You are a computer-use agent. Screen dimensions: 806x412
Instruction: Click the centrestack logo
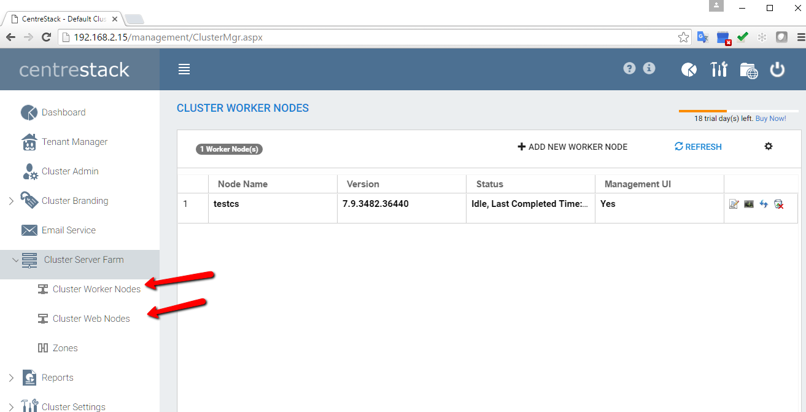click(74, 69)
